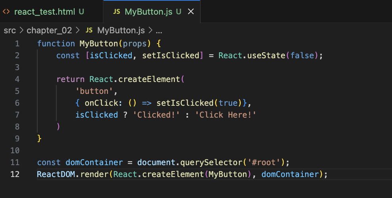Image resolution: width=392 pixels, height=198 pixels.
Task: Click 'querySelector' on line 11
Action: click(211, 162)
